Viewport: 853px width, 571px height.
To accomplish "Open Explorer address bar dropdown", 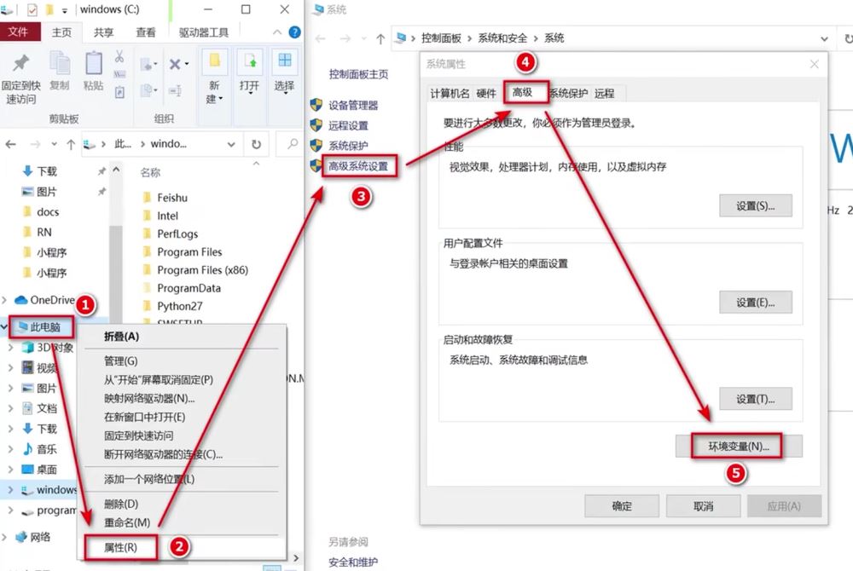I will point(231,145).
